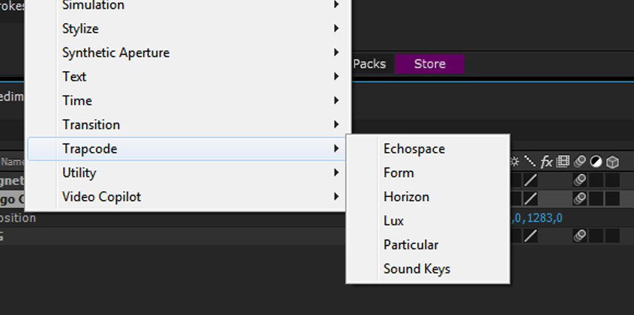Screen dimensions: 634x315
Task: Enable 3D layer switch on top layer row
Action: pyautogui.click(x=612, y=180)
